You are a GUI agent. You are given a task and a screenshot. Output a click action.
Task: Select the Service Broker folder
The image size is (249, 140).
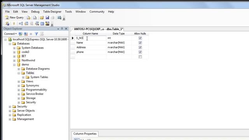click(35, 94)
